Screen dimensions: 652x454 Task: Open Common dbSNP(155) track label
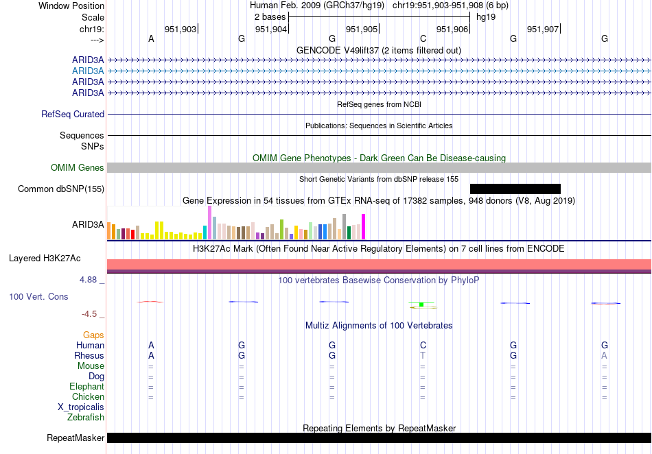tap(60, 189)
